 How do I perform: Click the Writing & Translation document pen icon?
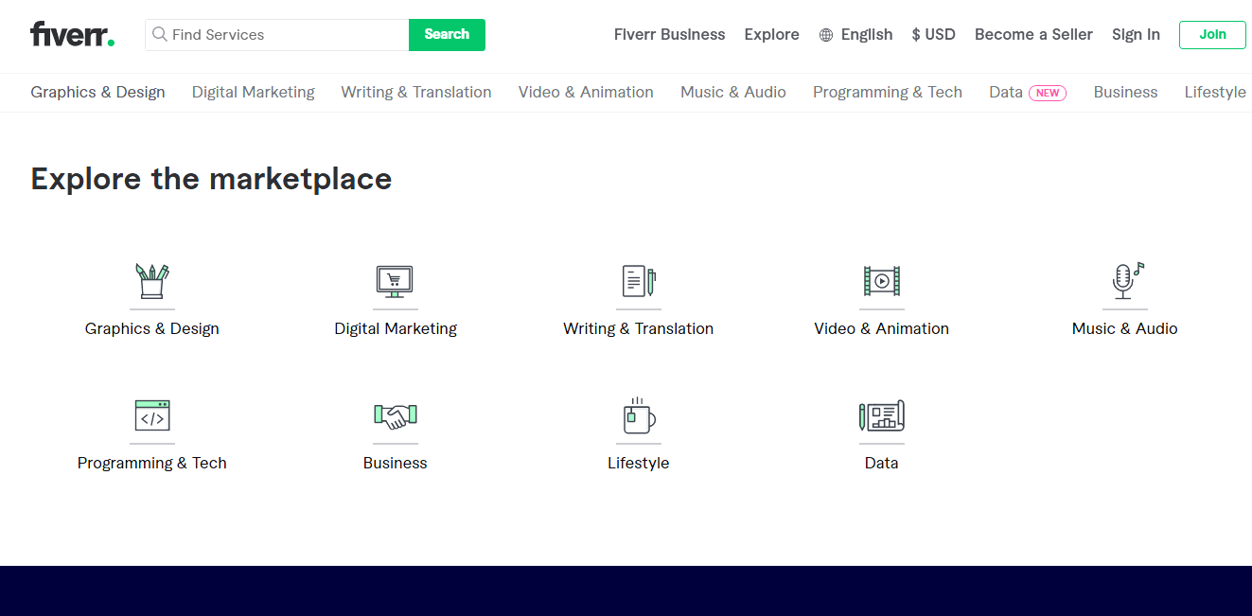point(639,281)
